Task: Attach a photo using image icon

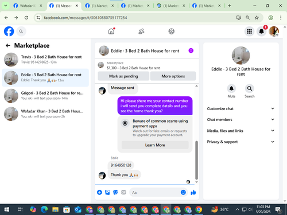Action: pyautogui.click(x=107, y=192)
